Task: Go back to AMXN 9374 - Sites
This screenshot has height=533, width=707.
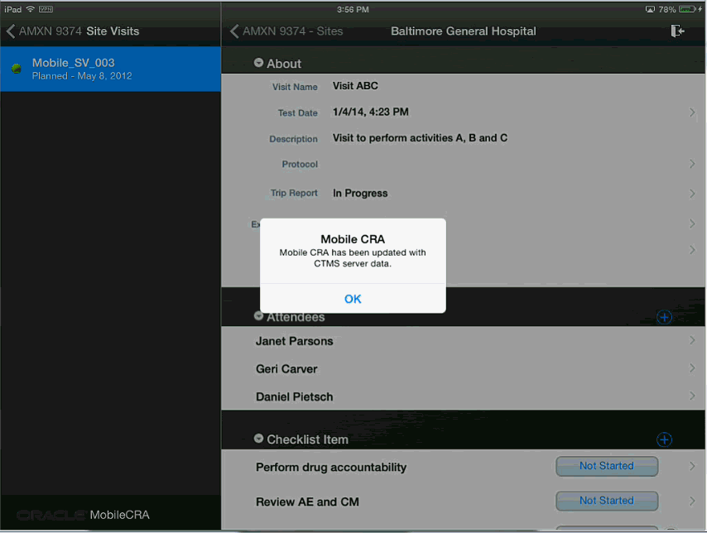Action: (x=286, y=31)
